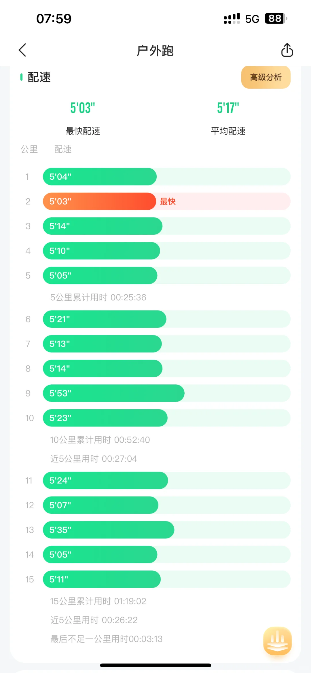Viewport: 311px width, 673px height.
Task: Open 高级分析 advanced analysis button
Action: 266,77
